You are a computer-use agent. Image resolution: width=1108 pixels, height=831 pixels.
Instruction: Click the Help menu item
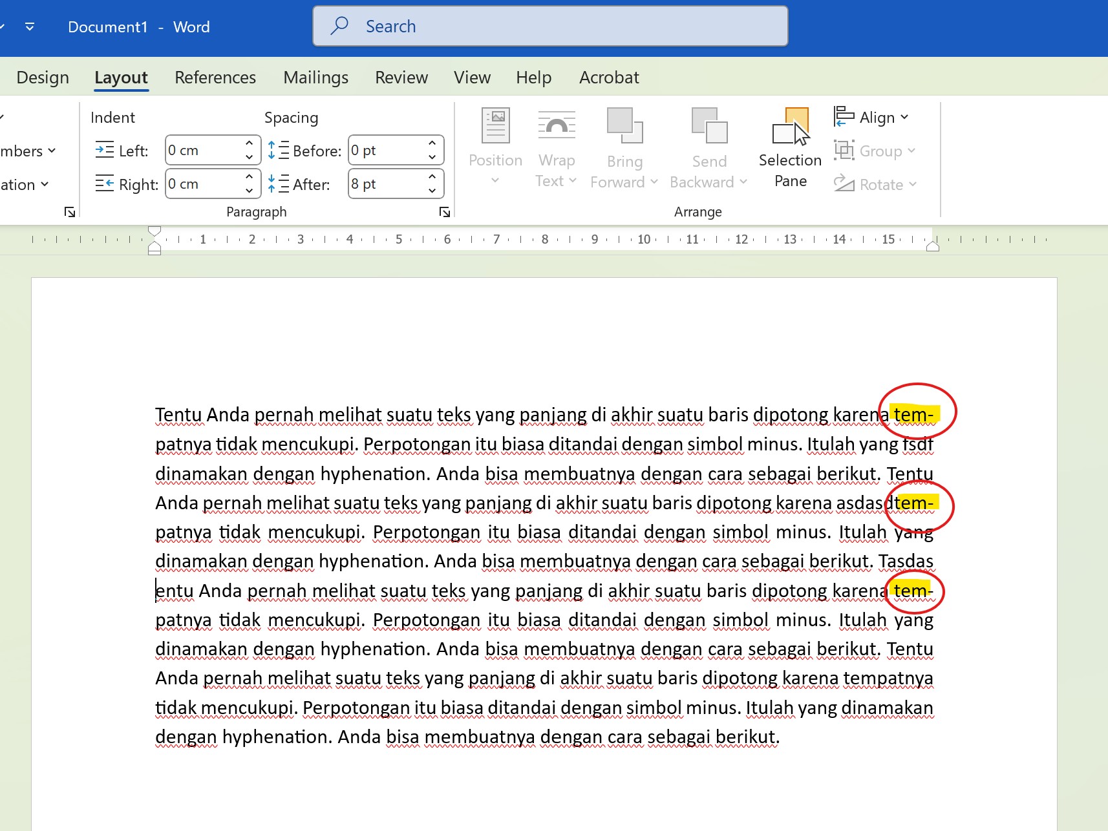[x=533, y=77]
